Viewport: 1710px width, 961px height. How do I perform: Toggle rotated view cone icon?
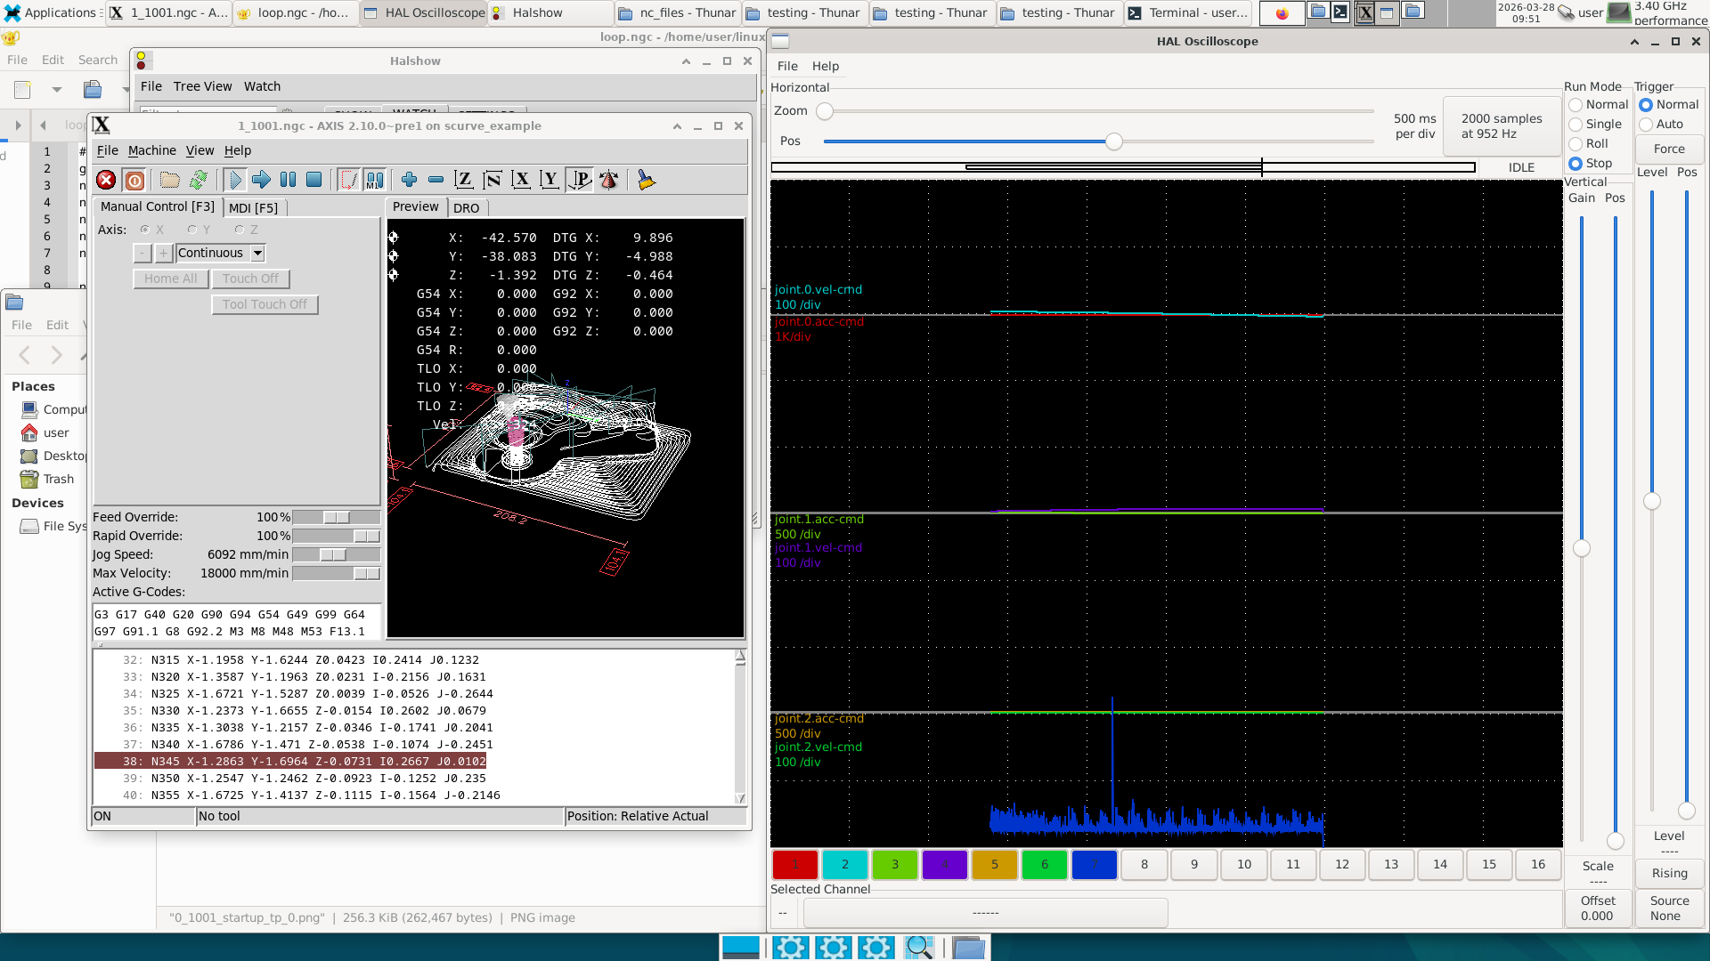click(609, 181)
